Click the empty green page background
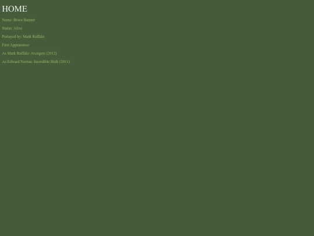 (x=180, y=140)
